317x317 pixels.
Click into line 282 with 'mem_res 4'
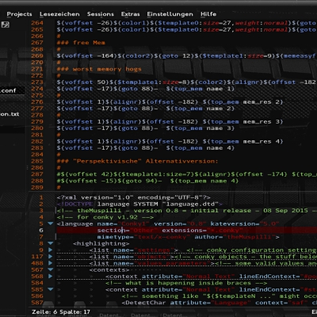(x=170, y=142)
